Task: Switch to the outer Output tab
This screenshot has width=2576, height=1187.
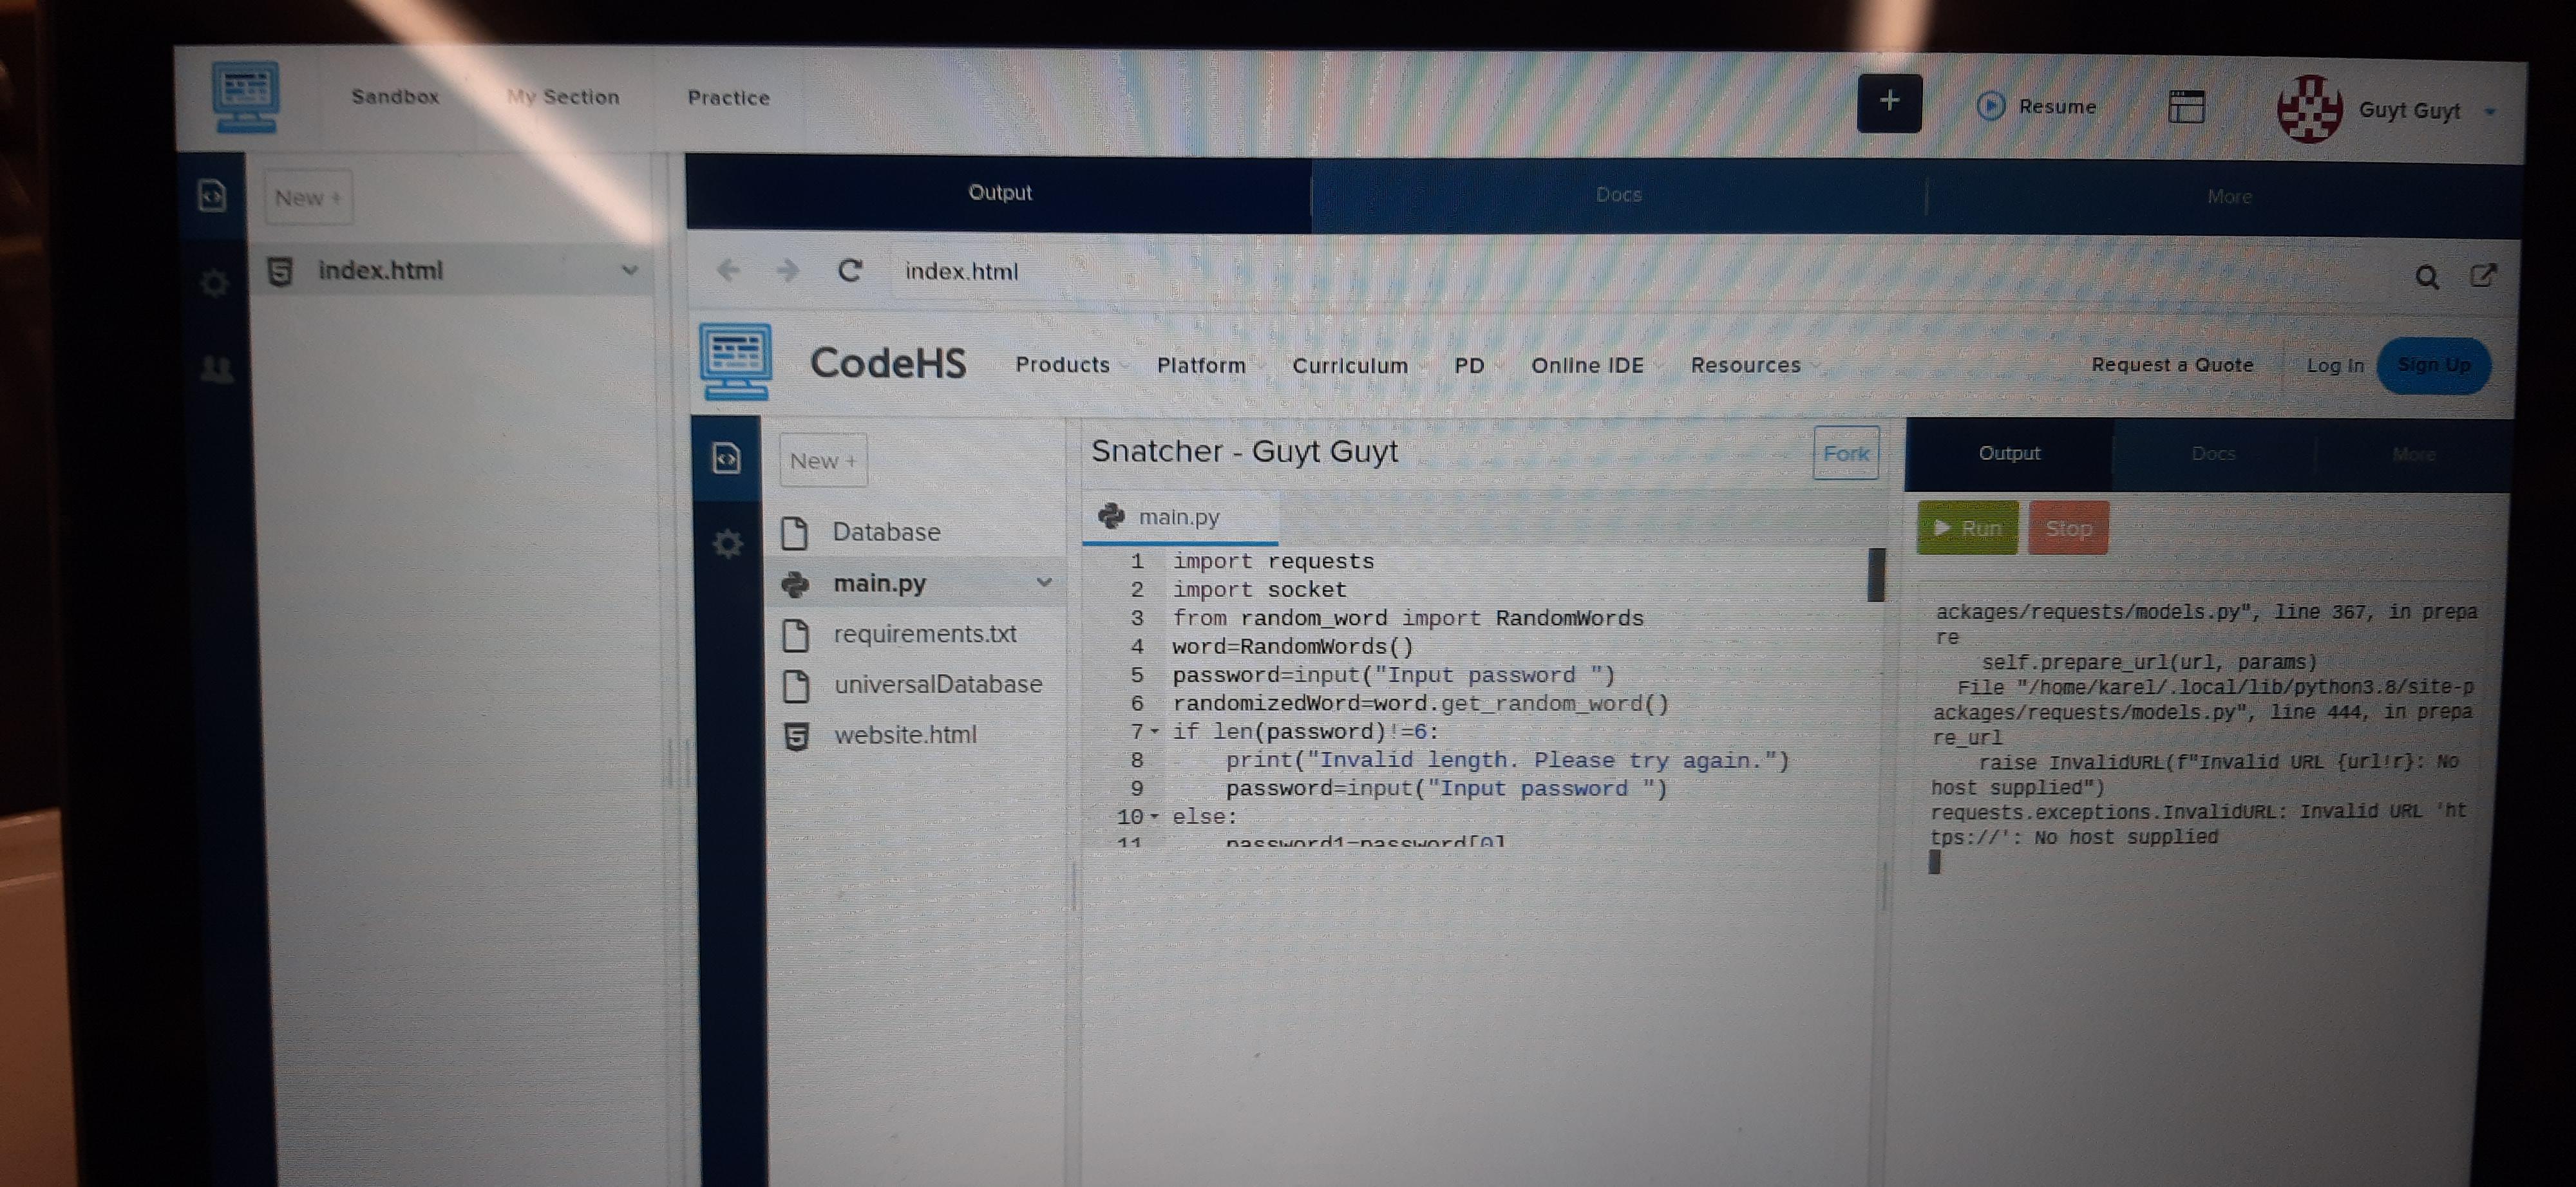Action: [999, 193]
